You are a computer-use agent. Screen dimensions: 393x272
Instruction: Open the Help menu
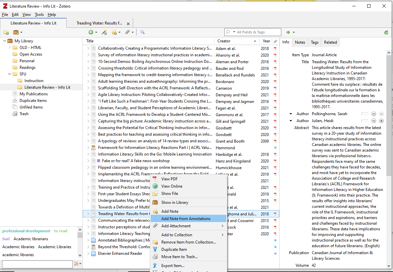point(52,15)
